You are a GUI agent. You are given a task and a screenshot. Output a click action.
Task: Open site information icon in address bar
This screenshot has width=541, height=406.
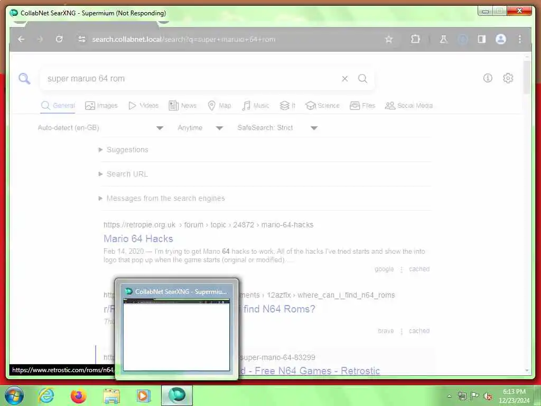click(82, 39)
